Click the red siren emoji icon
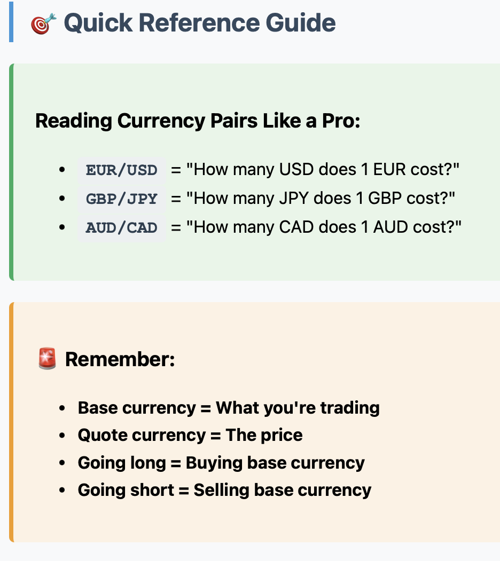The height and width of the screenshot is (561, 500). (48, 359)
